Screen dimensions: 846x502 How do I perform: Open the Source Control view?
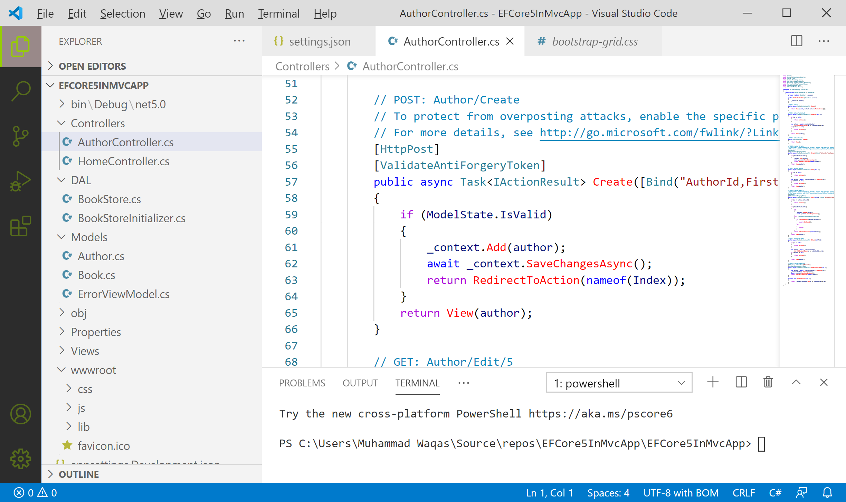(x=21, y=136)
